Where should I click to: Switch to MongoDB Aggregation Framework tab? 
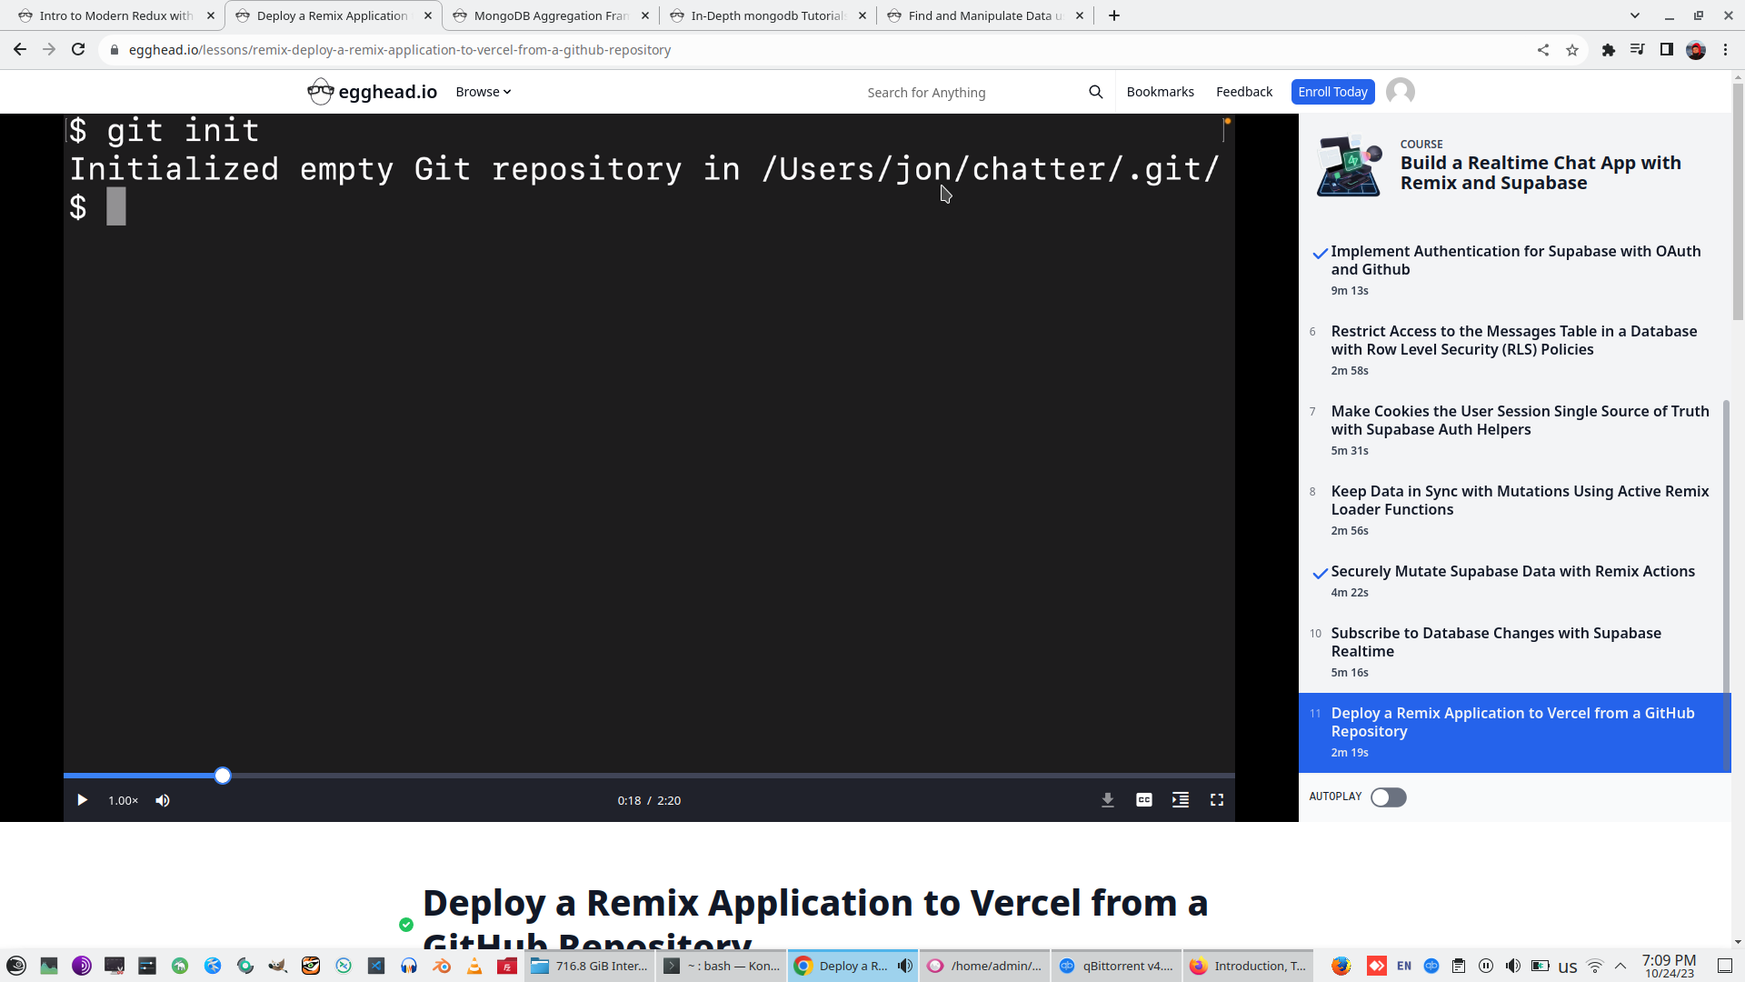point(551,15)
